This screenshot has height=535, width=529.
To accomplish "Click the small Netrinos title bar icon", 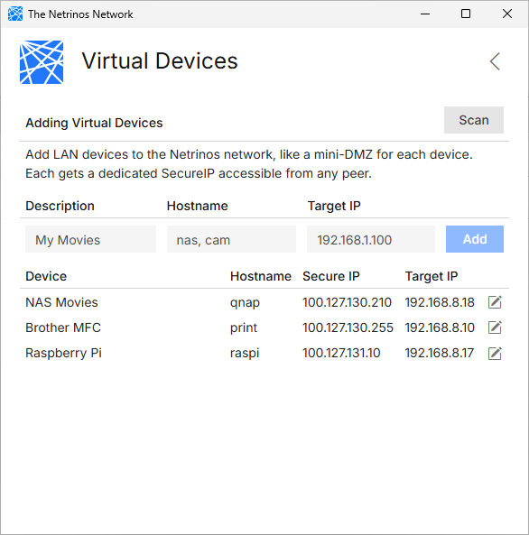I will pos(15,14).
